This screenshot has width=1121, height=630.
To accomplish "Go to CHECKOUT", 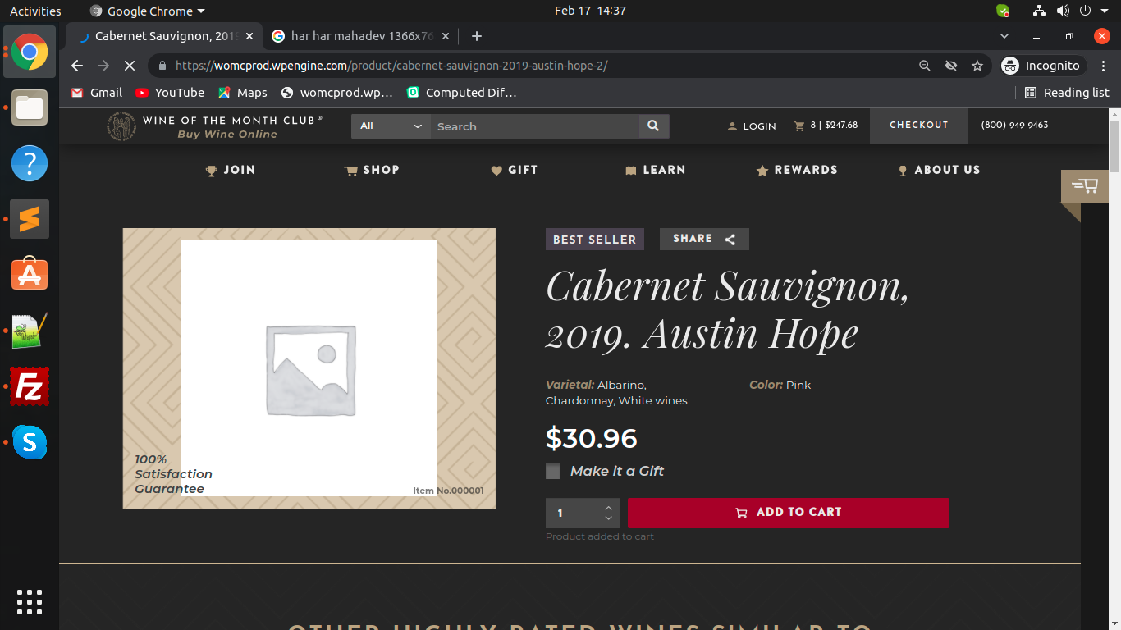I will click(918, 126).
